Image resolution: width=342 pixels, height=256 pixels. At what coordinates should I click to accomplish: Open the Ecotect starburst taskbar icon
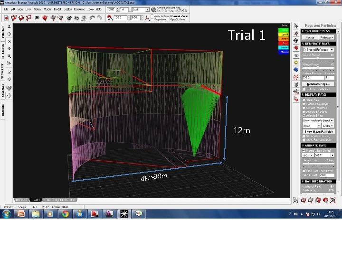click(x=124, y=214)
